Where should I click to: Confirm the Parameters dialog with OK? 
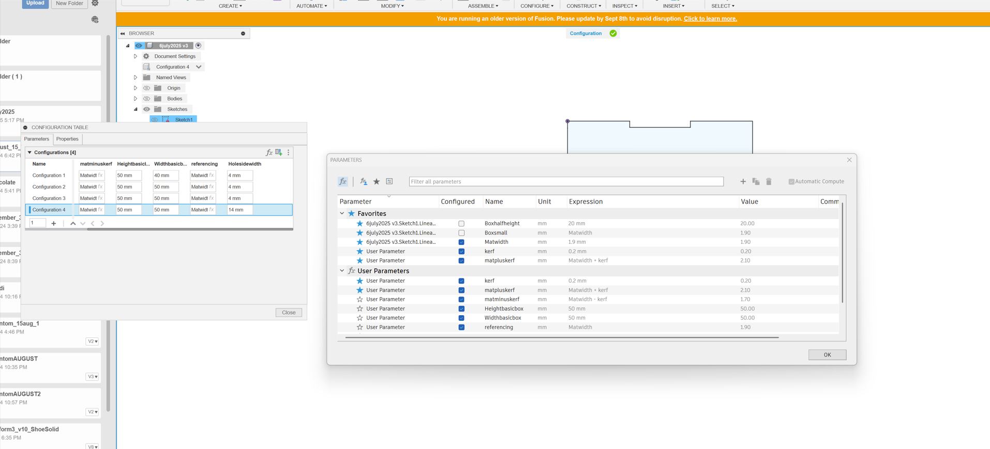[x=827, y=354]
